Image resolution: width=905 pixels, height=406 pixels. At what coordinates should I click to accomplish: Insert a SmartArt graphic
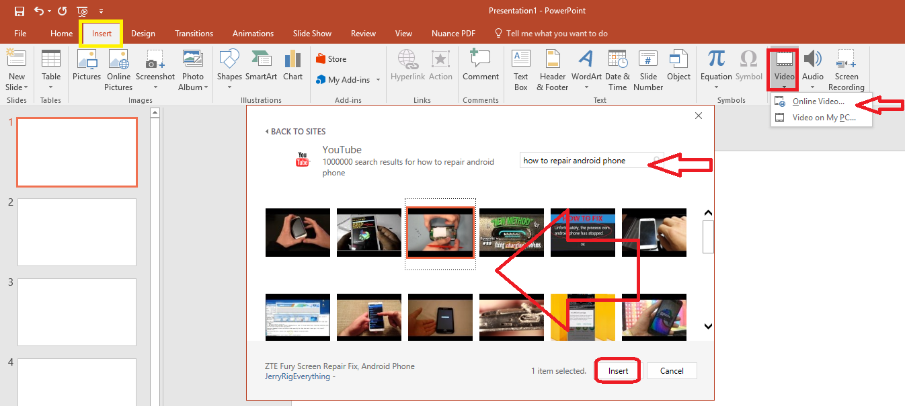(261, 65)
